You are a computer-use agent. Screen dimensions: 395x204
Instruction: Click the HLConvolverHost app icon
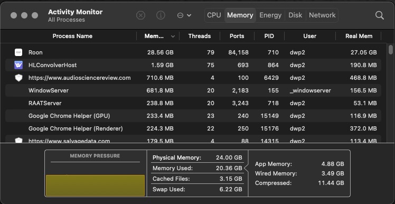(18, 65)
